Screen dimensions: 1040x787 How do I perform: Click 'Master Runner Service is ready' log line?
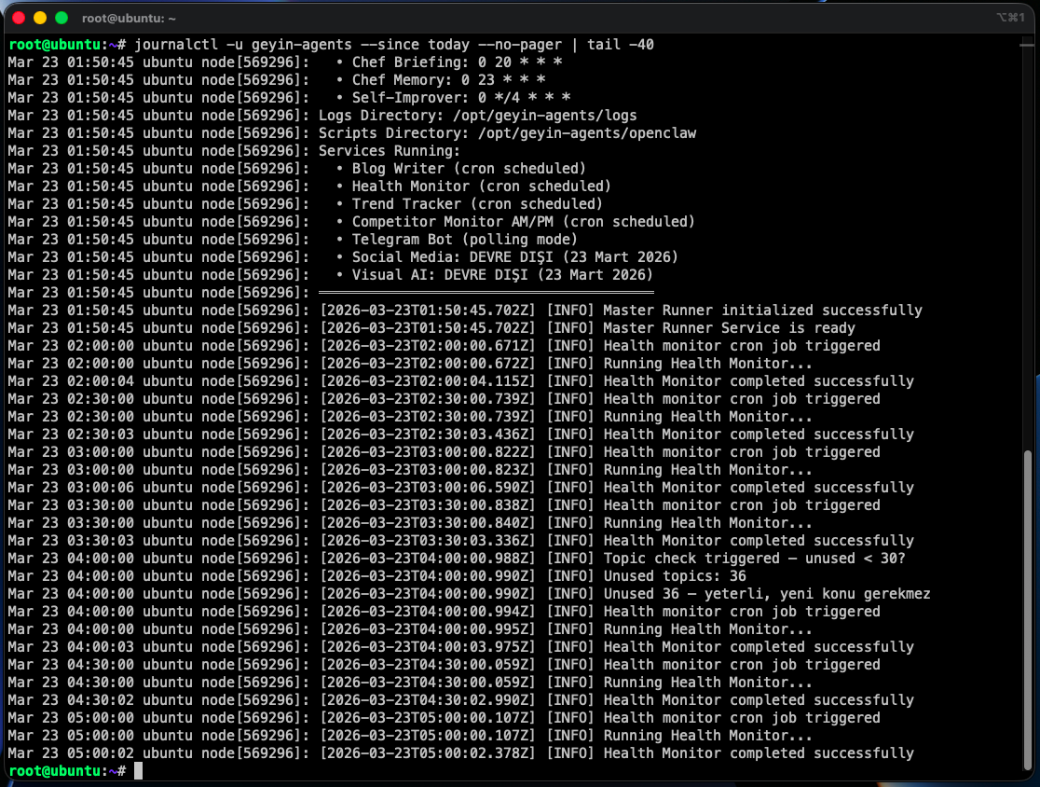(729, 328)
